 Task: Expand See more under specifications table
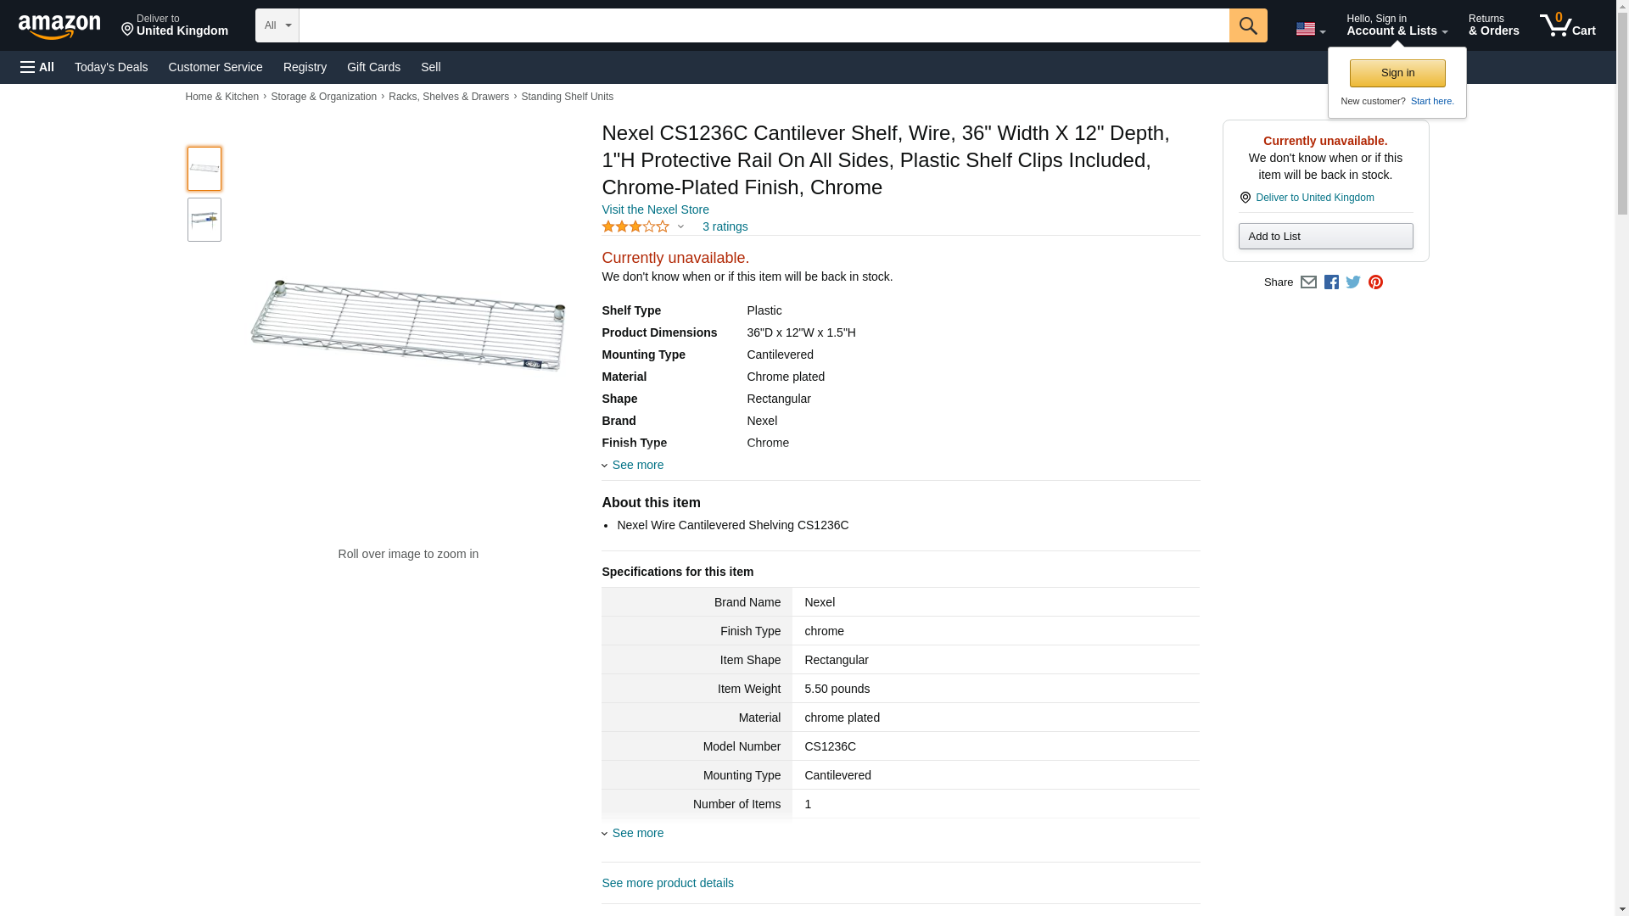point(637,833)
